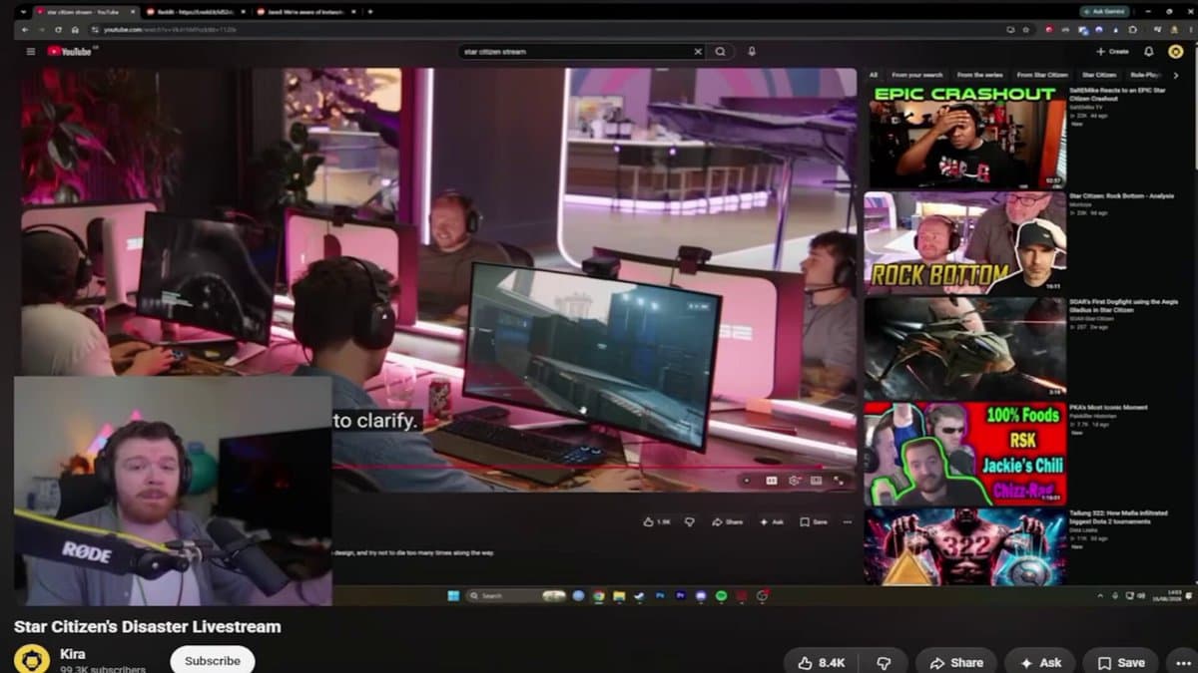Open Spotify from the taskbar

pyautogui.click(x=721, y=595)
